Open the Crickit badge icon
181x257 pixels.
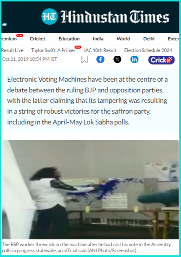point(161,60)
